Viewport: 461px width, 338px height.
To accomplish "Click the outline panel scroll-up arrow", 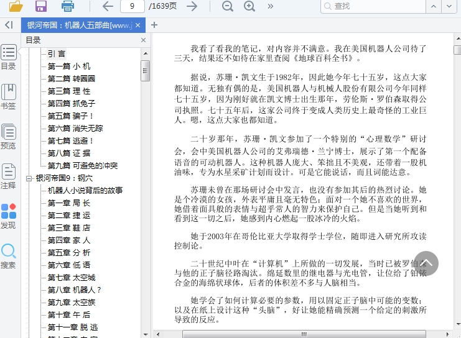I will click(x=146, y=53).
